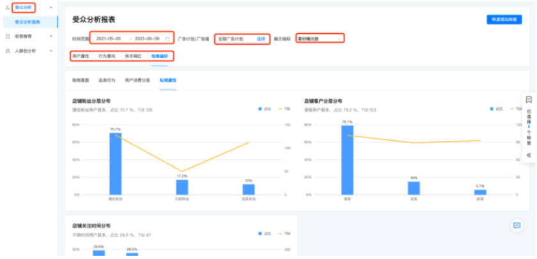
Task: Click the calendar icon in date range
Action: click(x=167, y=38)
